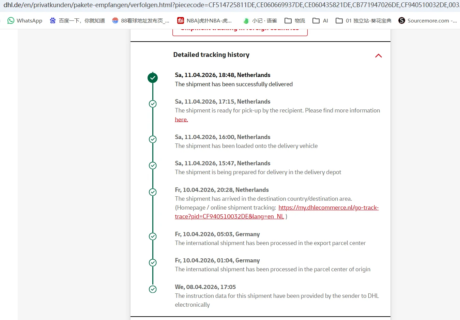Collapse the Detailed tracking history section
460x320 pixels.
pyautogui.click(x=378, y=56)
